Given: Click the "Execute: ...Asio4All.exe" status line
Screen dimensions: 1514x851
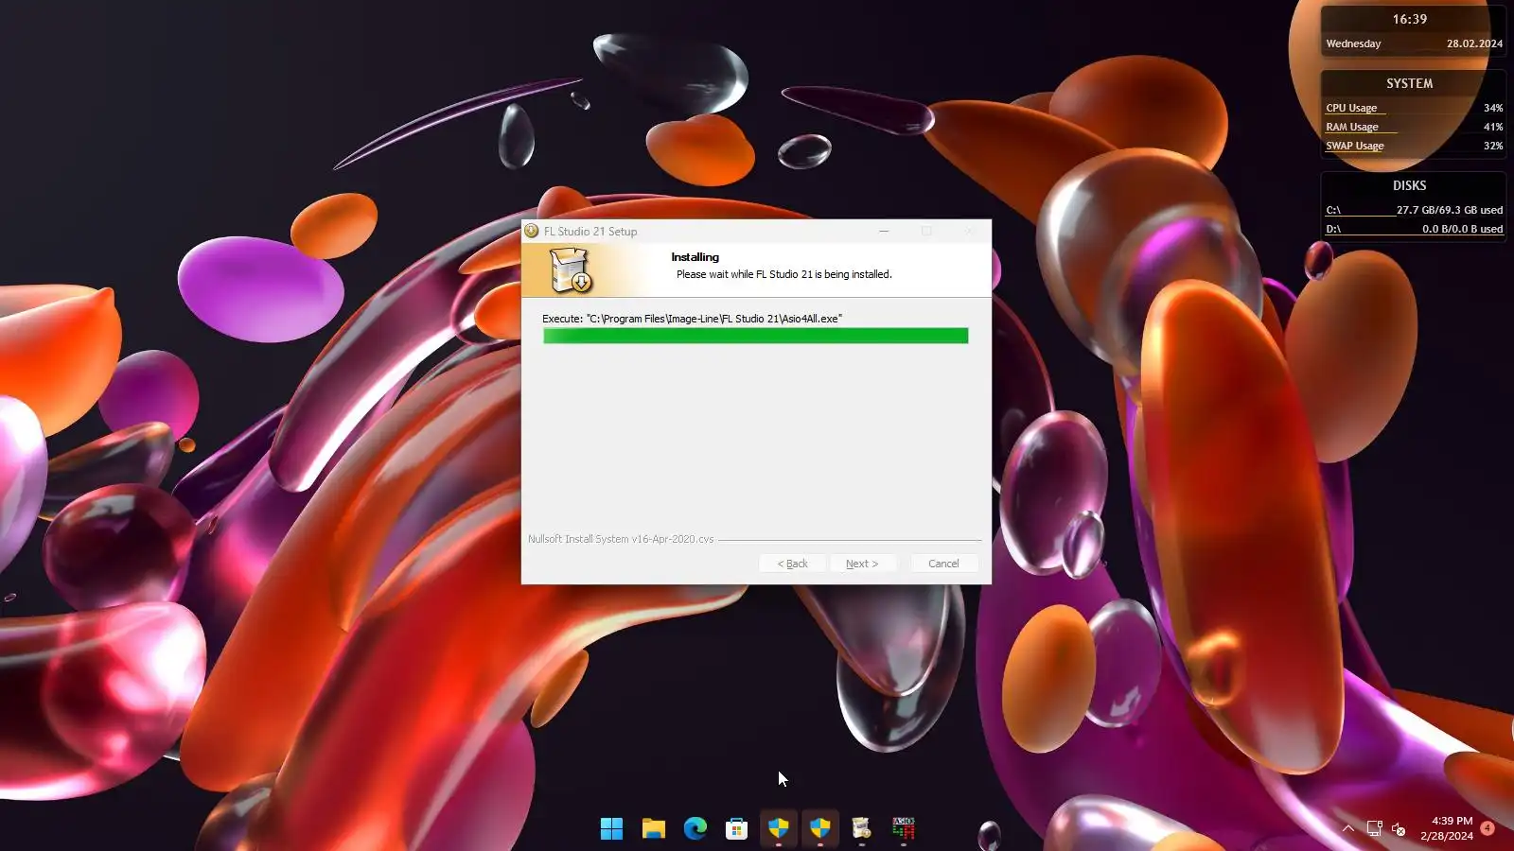Looking at the screenshot, I should 692,319.
